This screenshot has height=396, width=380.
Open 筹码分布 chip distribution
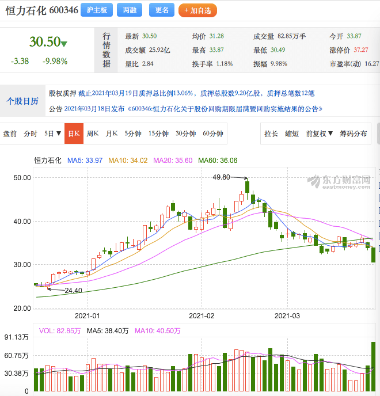click(x=353, y=134)
